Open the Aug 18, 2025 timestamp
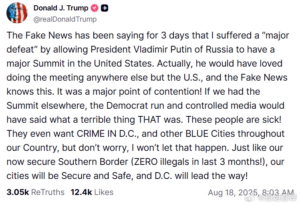The image size is (300, 205). tap(251, 192)
